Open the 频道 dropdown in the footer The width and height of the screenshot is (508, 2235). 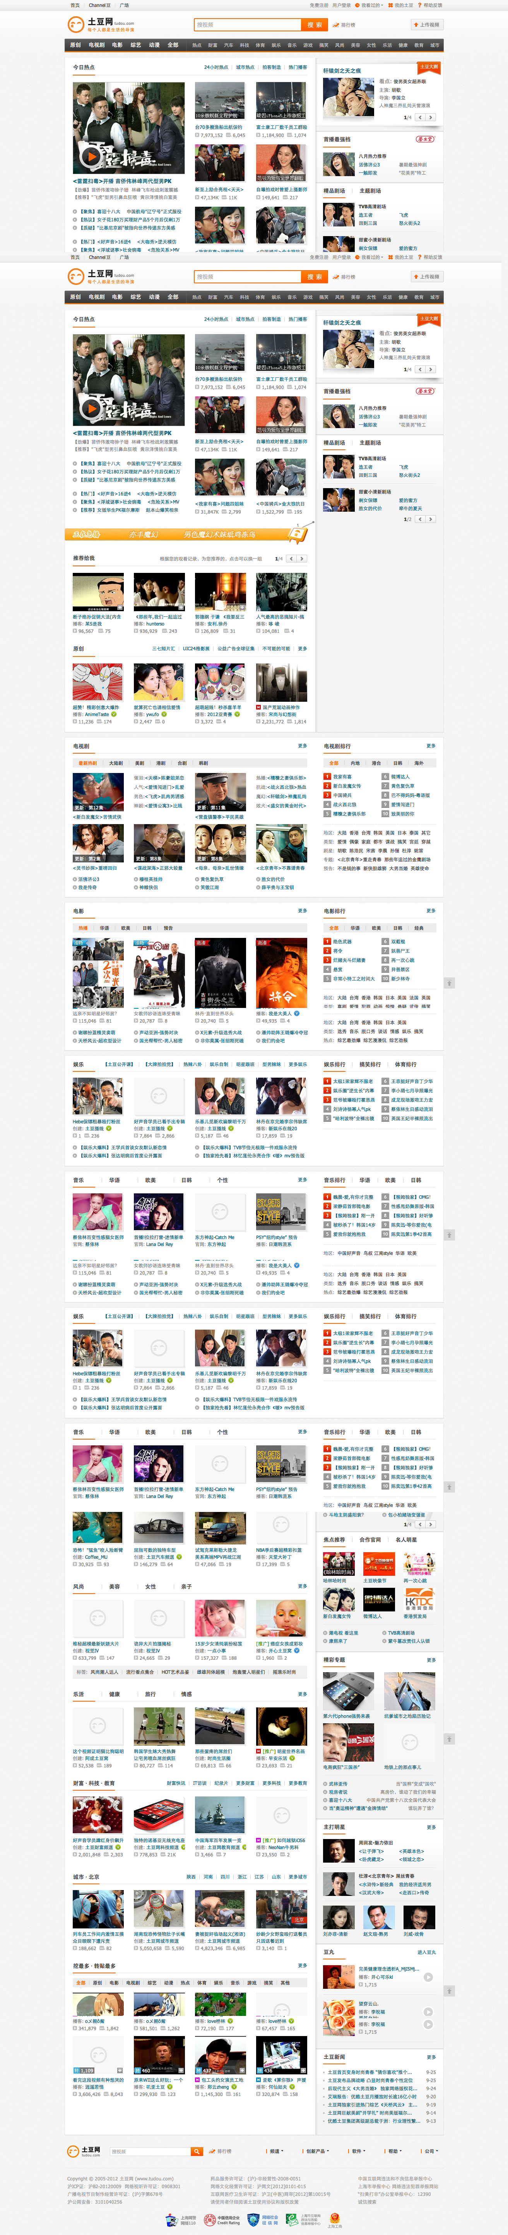click(x=277, y=2151)
